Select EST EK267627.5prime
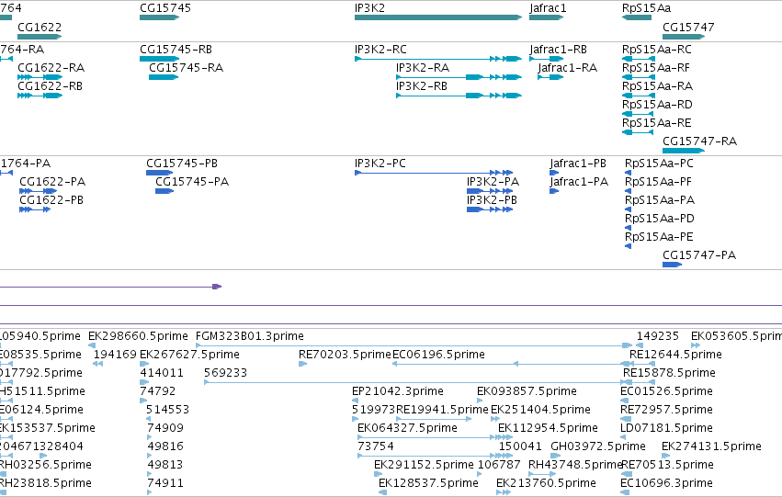This screenshot has height=497, width=782. coord(189,355)
